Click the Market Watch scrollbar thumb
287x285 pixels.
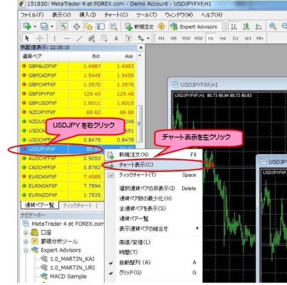point(139,124)
